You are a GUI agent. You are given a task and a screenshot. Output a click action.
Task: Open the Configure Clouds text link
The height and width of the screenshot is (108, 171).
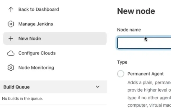[37, 53]
